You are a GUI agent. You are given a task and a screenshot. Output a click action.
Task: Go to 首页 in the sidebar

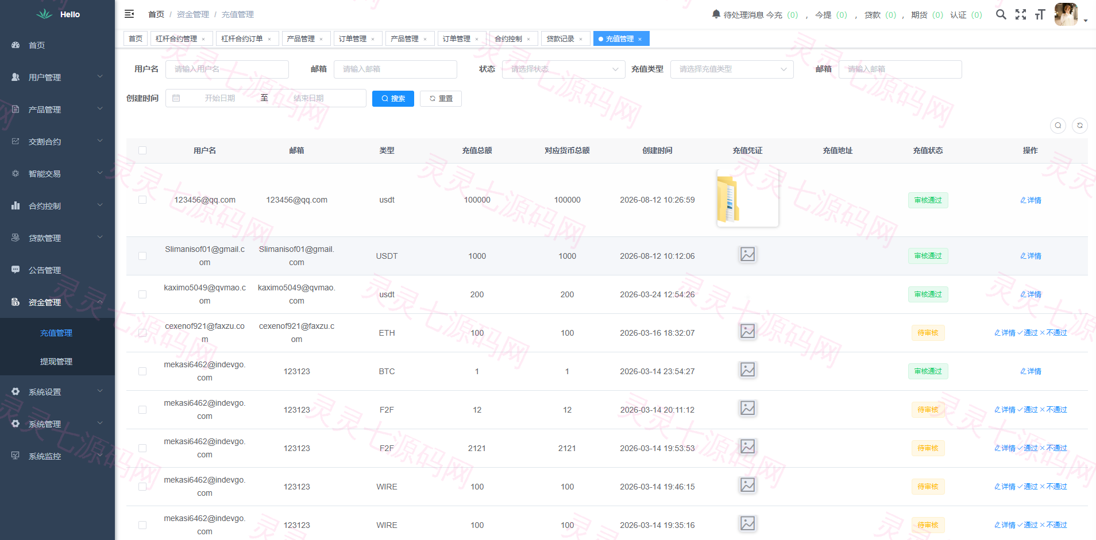point(57,45)
